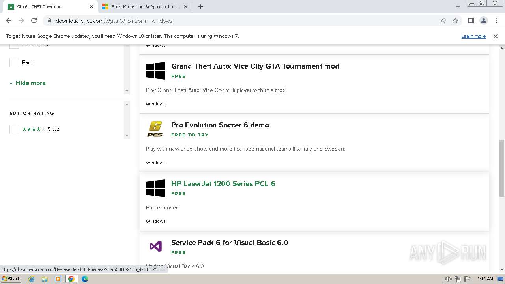Check the Free to try filter
The width and height of the screenshot is (505, 284).
tap(14, 46)
